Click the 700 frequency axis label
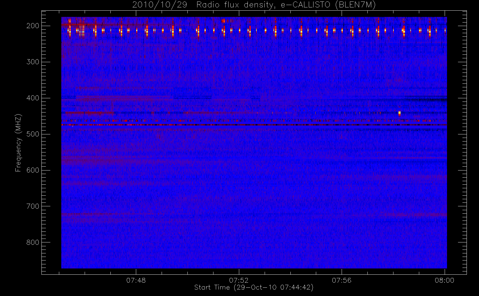Screen dimensions: 479x296 pyautogui.click(x=33, y=206)
